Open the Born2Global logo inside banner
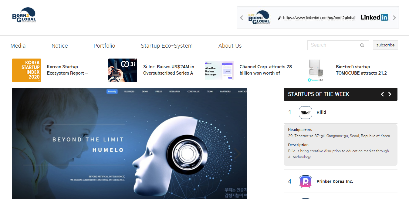The height and width of the screenshot is (199, 409). (x=259, y=18)
